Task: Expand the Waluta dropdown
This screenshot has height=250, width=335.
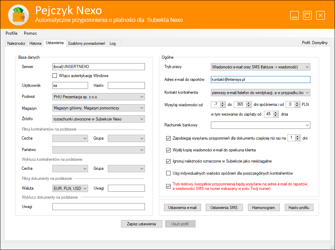Action: (x=70, y=188)
